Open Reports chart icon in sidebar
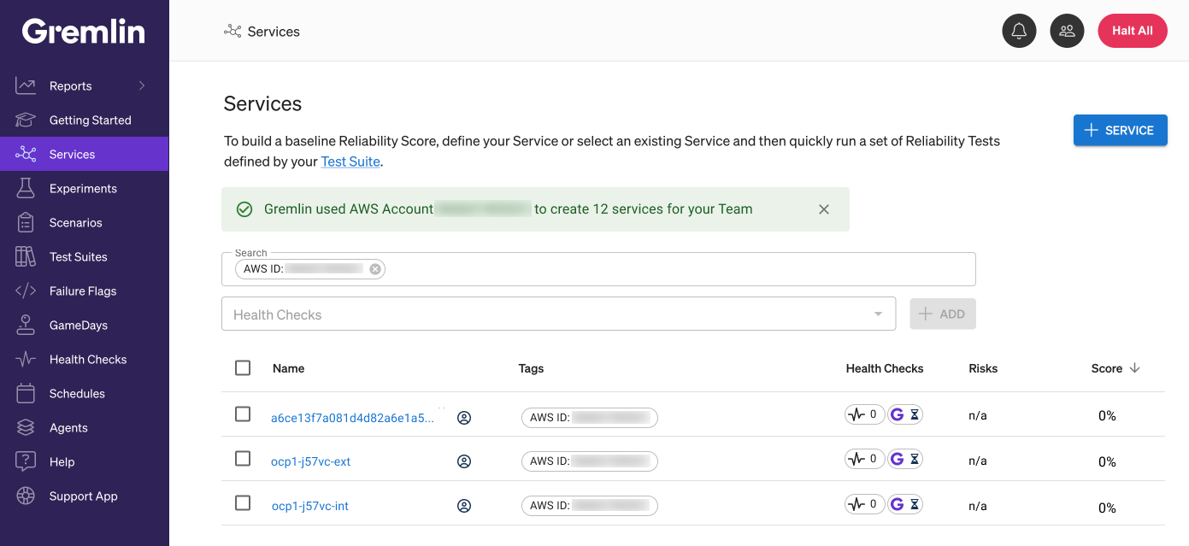 [26, 85]
